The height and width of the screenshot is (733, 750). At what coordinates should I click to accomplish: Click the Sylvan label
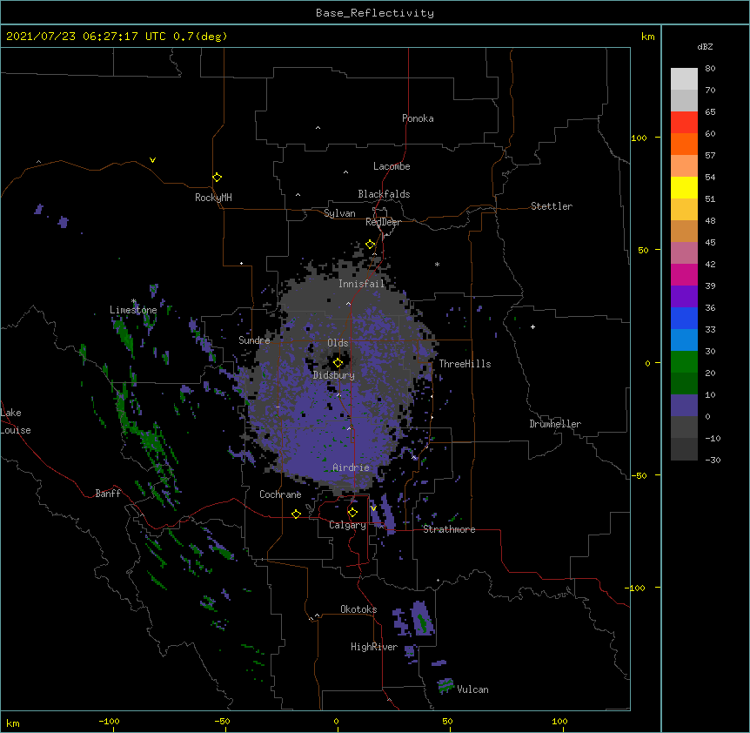pyautogui.click(x=339, y=213)
